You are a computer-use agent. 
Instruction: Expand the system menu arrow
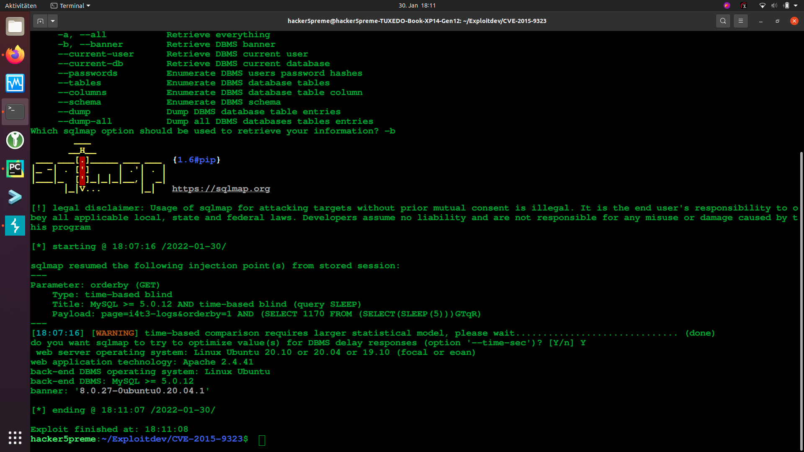tap(796, 5)
